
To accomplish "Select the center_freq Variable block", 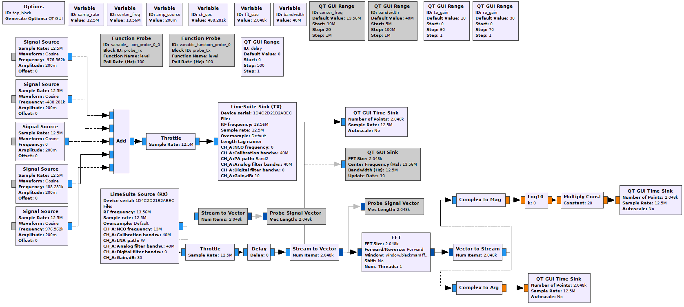I will (x=125, y=15).
